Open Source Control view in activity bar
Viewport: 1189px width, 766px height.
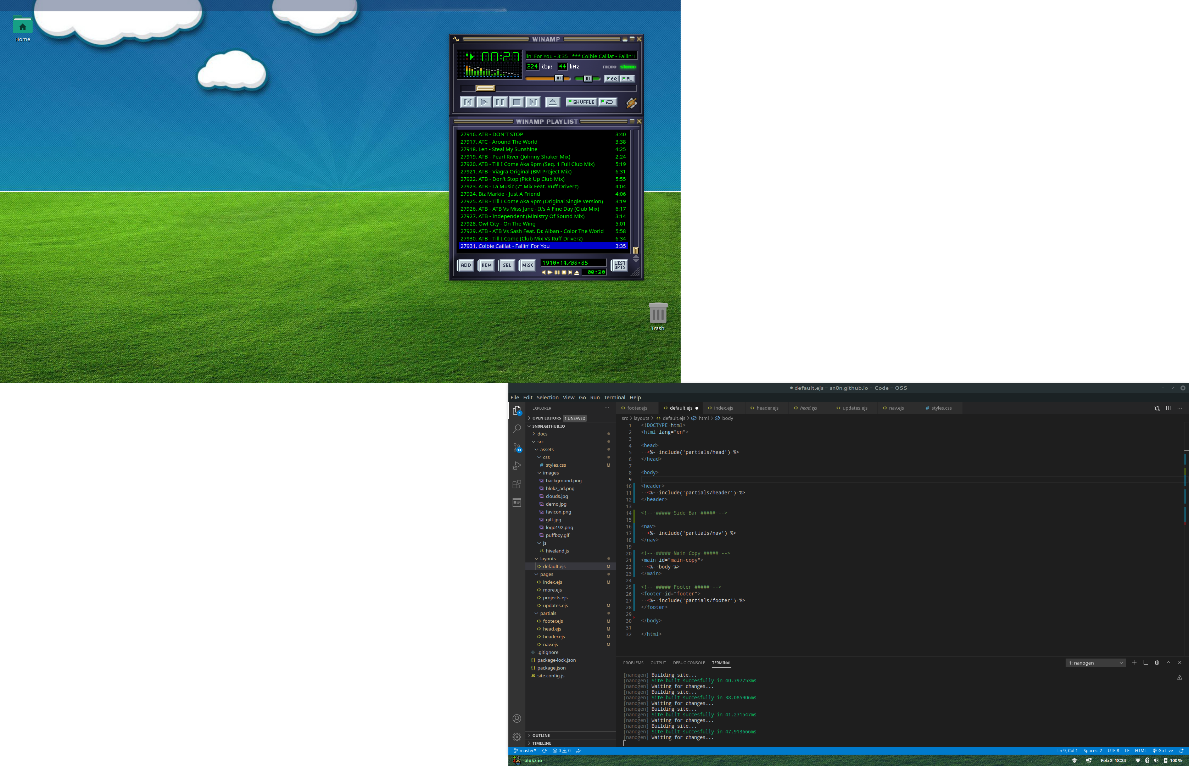pyautogui.click(x=517, y=447)
